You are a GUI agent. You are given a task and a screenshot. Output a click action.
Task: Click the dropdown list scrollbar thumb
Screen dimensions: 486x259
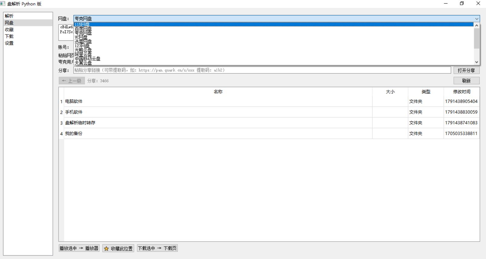(x=477, y=38)
